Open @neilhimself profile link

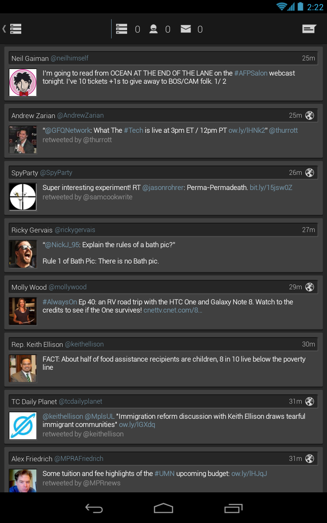tap(69, 58)
